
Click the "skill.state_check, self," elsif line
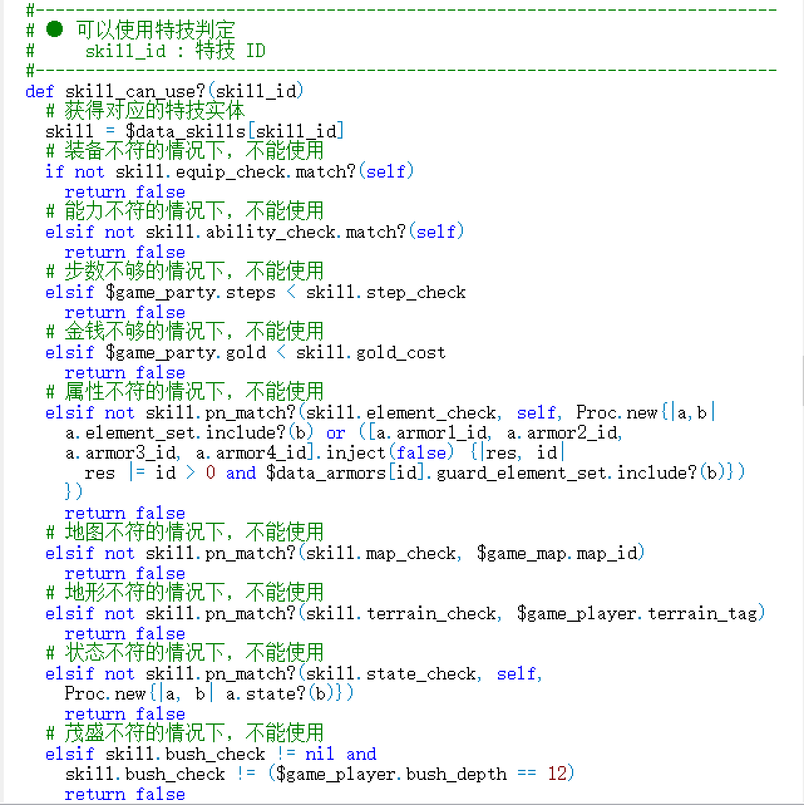point(294,673)
